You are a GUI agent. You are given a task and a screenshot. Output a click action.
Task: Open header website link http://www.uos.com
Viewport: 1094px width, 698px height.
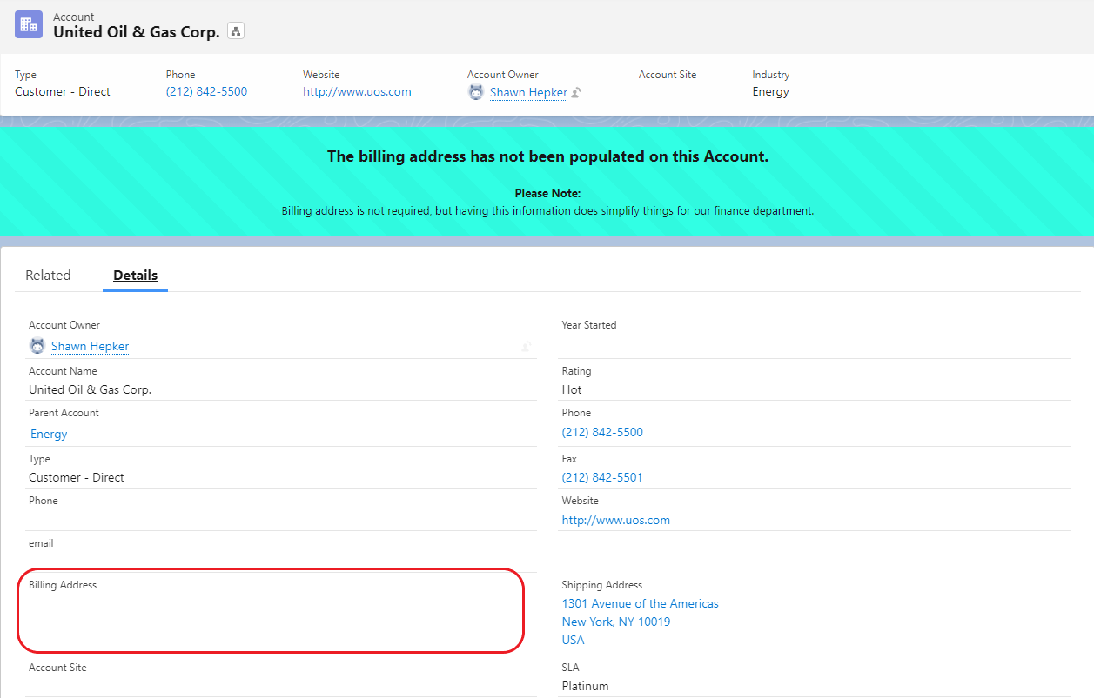tap(357, 91)
